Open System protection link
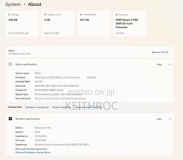The width and height of the screenshot is (183, 160). 62,107
